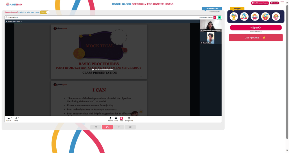Open the color palette tool
Screen dimensions: 289x153
130,127
